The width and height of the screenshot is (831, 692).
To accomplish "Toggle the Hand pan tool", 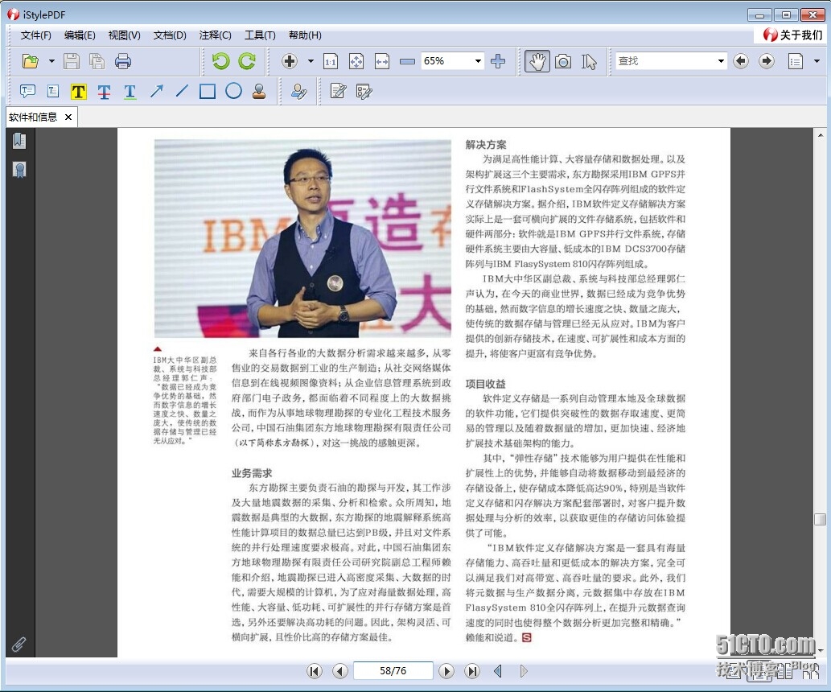I will click(537, 61).
